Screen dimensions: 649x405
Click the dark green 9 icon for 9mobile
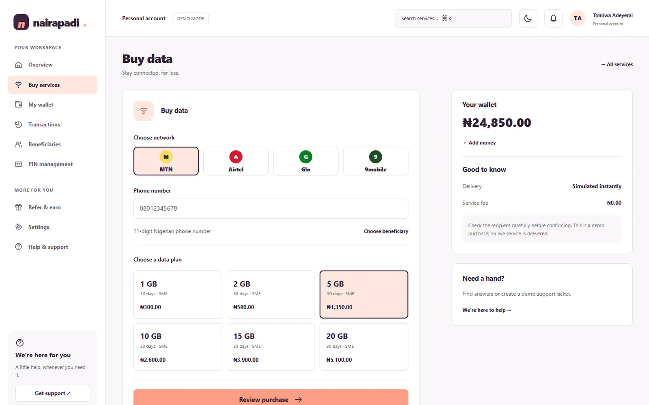(x=376, y=157)
